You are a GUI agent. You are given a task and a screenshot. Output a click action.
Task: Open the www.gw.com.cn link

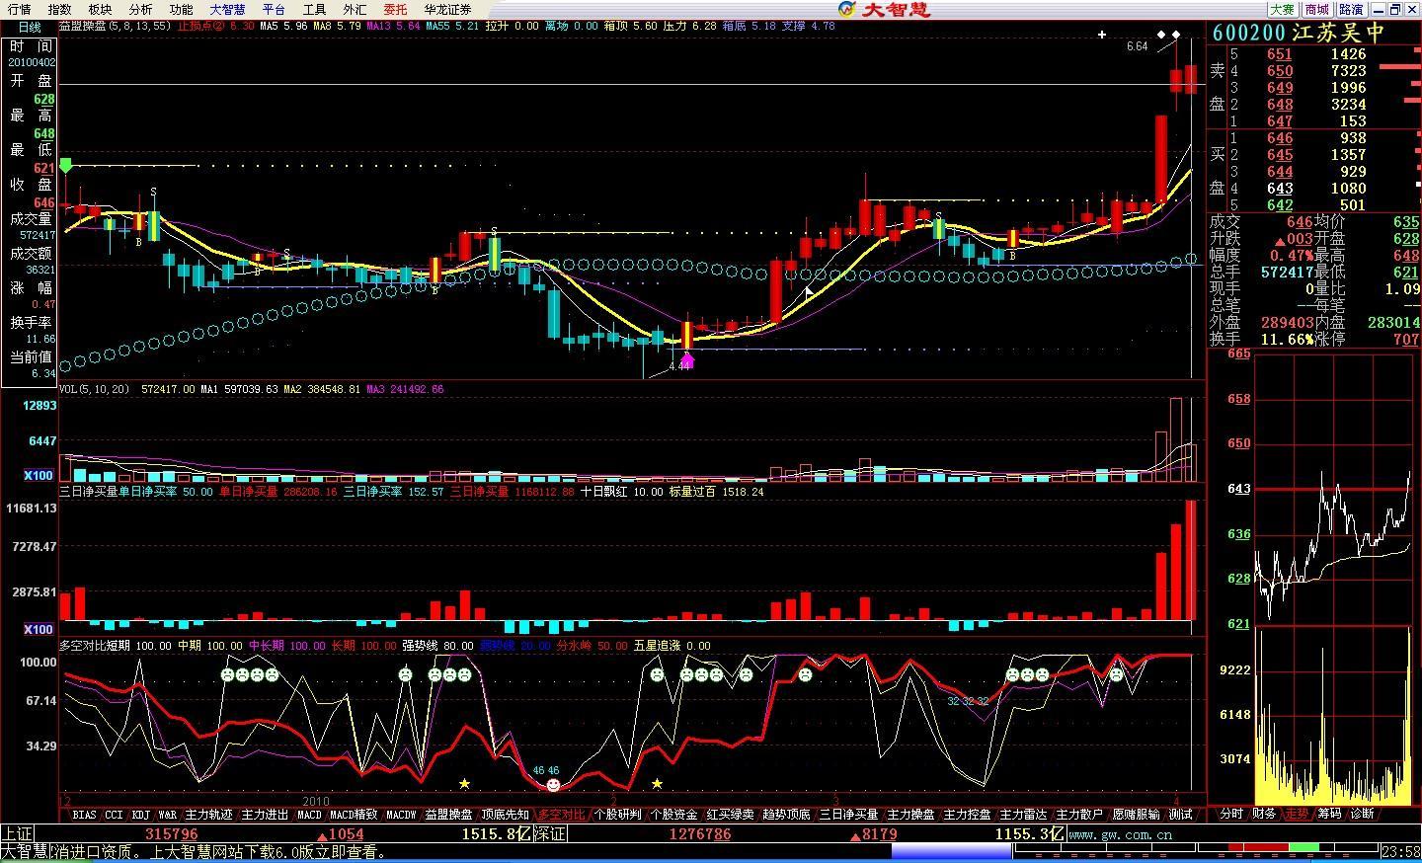click(1123, 834)
